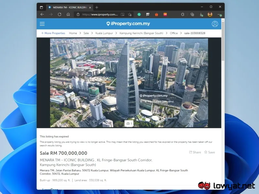Click the Kuala Lumpur breadcrumb link

[x=104, y=33]
